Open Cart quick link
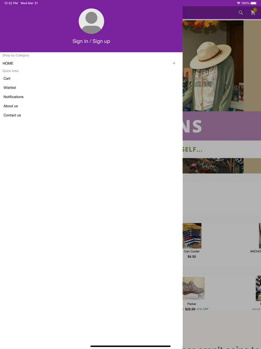261x349 pixels. tap(7, 78)
